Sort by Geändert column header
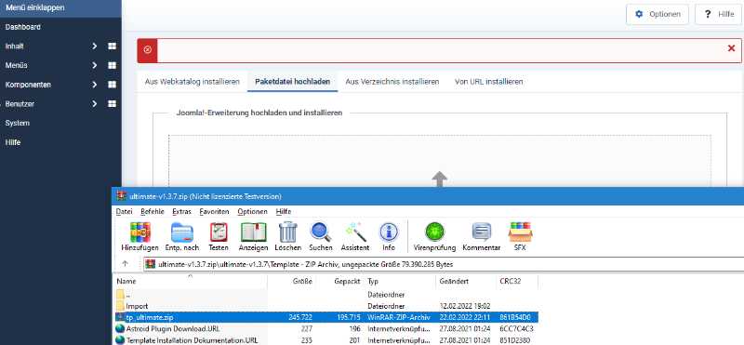Screen dimensions: 744x345 (x=466, y=281)
